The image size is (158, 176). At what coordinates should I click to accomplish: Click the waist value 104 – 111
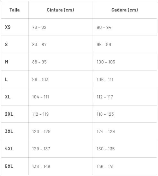tap(41, 97)
